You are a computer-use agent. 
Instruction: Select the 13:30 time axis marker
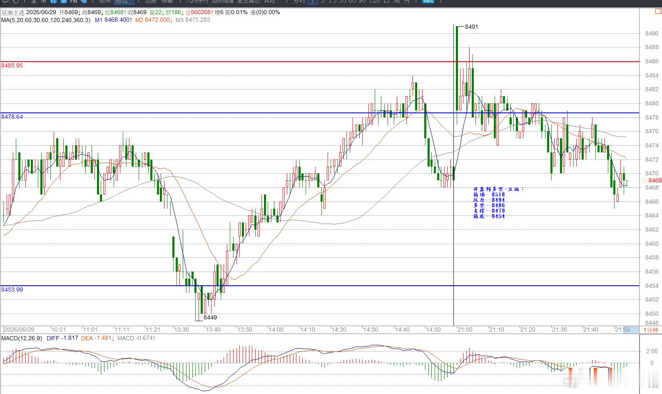(x=181, y=329)
